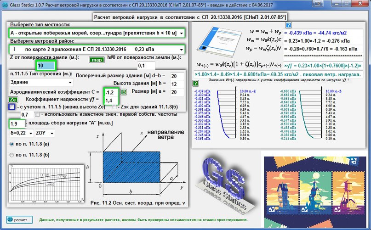Click the frequency field showing 0,7
The height and width of the screenshot is (230, 371).
coord(27,115)
